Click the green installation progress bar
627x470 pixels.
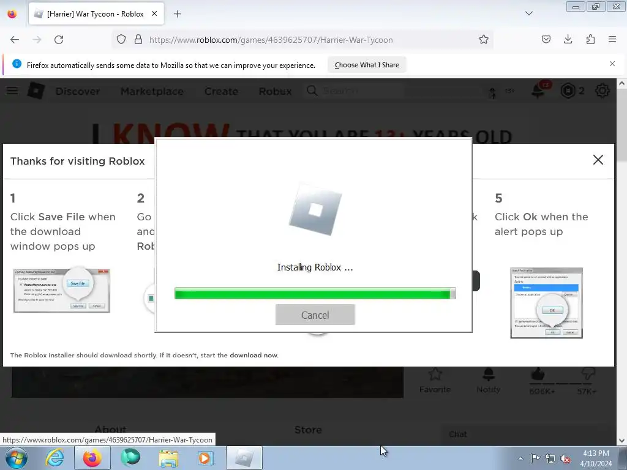tap(315, 293)
